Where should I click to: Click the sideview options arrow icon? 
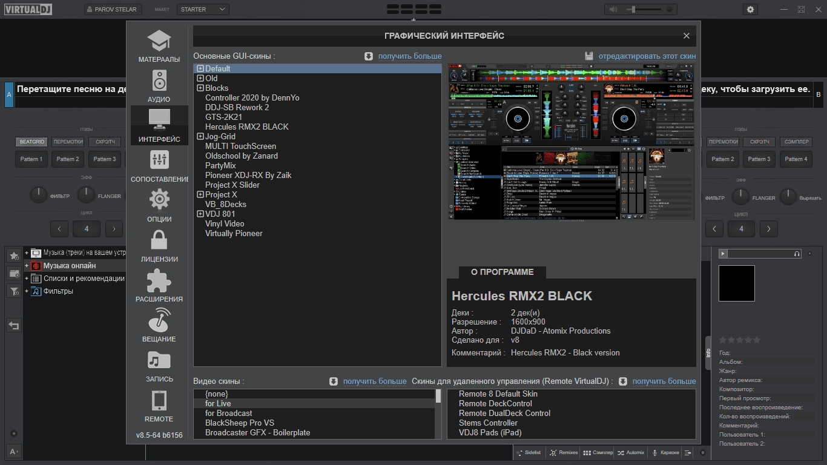click(x=688, y=452)
